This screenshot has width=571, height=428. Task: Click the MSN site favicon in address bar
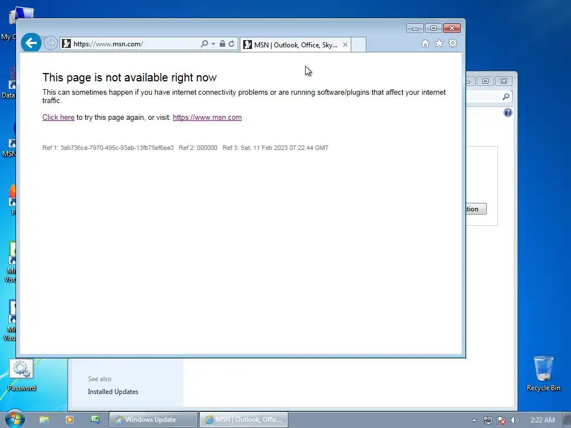tap(66, 43)
